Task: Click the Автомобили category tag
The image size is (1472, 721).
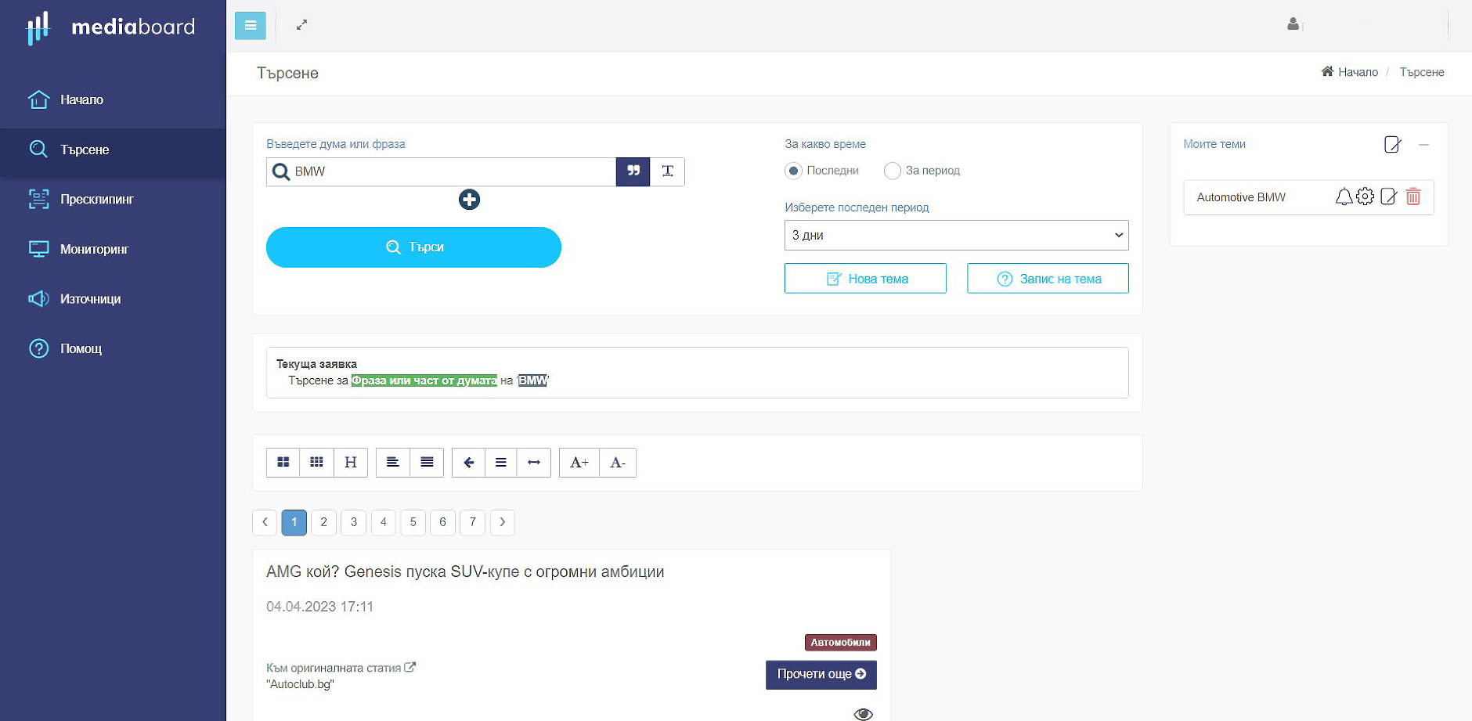Action: (x=840, y=643)
